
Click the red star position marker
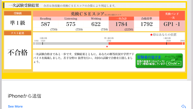point(107,47)
